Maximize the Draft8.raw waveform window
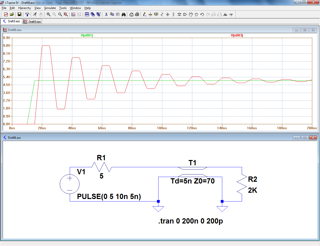Screen dimensions: 320x246 coord(305,30)
